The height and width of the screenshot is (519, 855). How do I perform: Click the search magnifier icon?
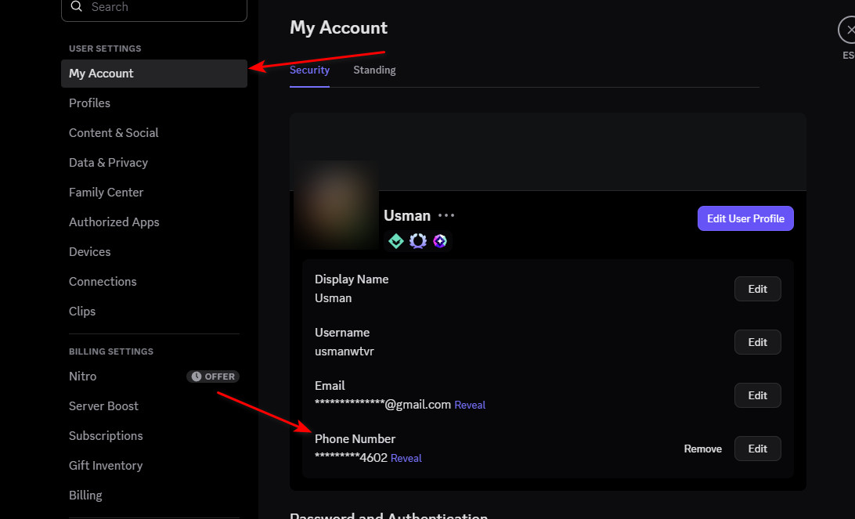[x=76, y=7]
